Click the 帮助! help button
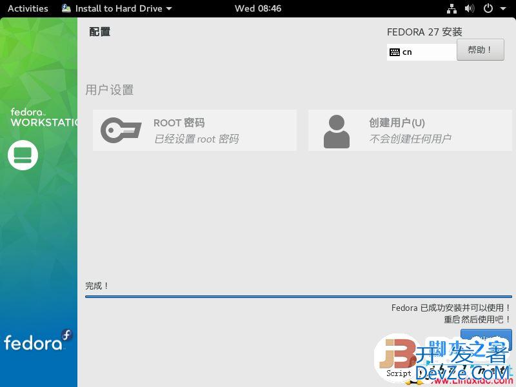 (x=480, y=50)
